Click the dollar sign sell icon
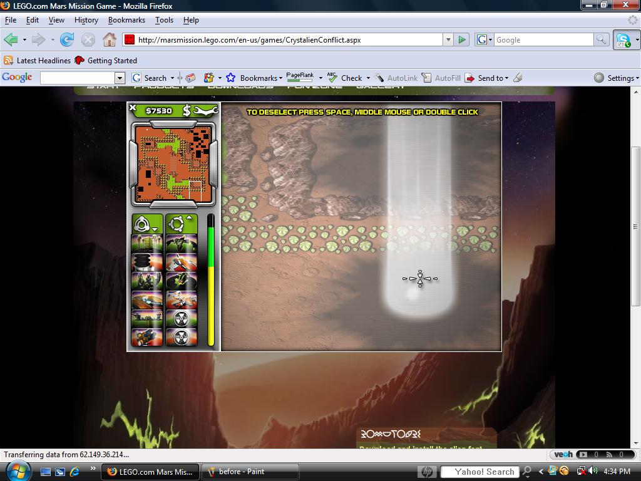641x481 pixels. [187, 110]
